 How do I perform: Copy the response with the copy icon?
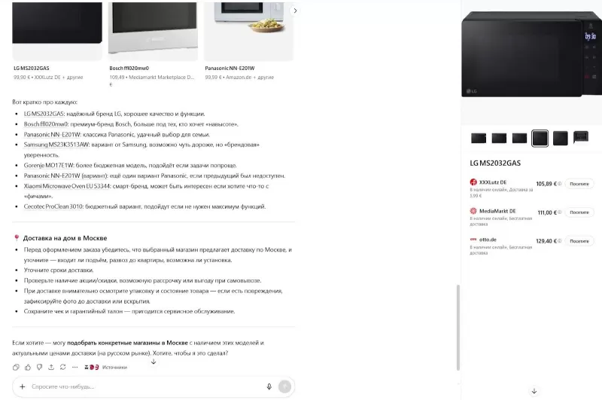tap(16, 368)
